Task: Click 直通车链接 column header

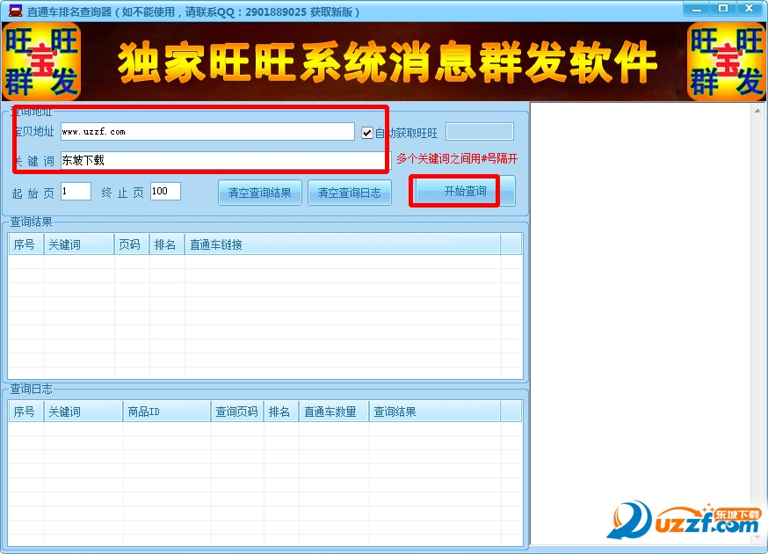Action: pyautogui.click(x=343, y=244)
